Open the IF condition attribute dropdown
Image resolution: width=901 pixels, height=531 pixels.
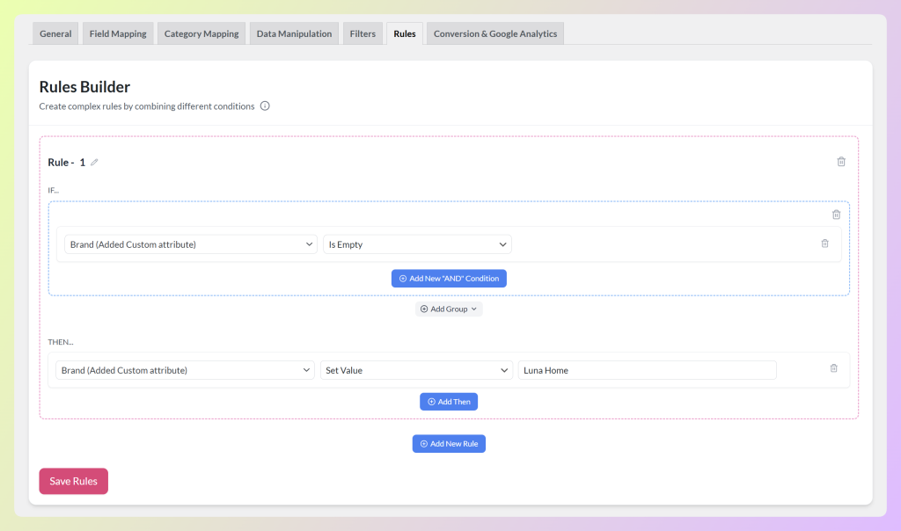coord(187,244)
